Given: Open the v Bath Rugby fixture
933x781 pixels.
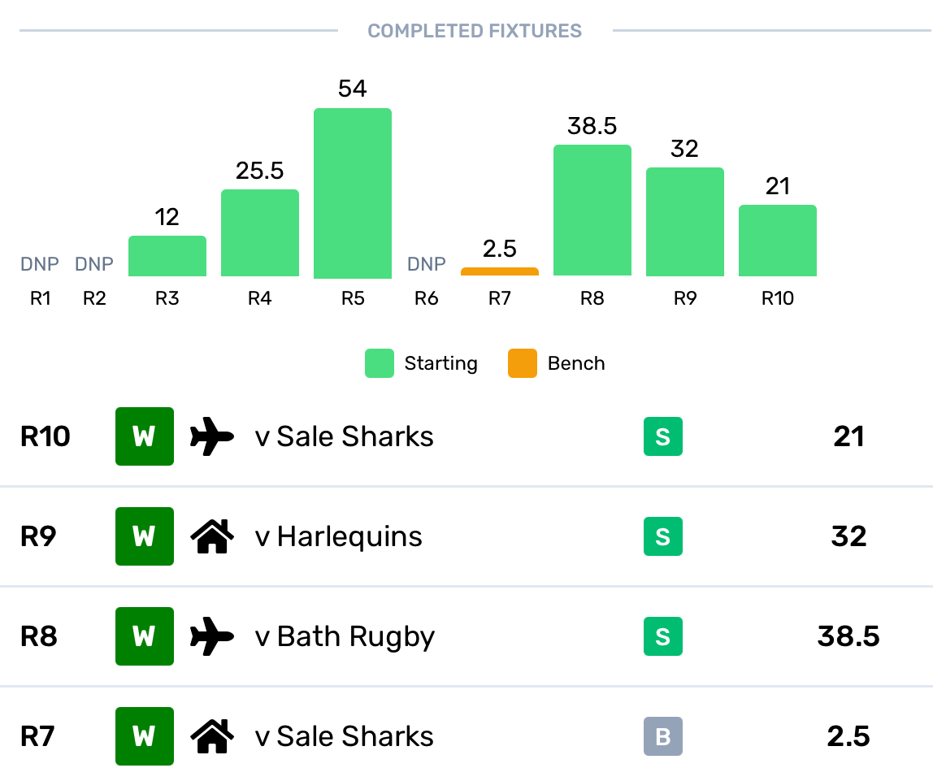Looking at the screenshot, I should coord(345,636).
